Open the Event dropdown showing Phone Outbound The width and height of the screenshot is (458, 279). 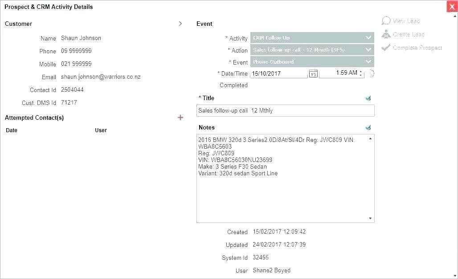click(312, 62)
